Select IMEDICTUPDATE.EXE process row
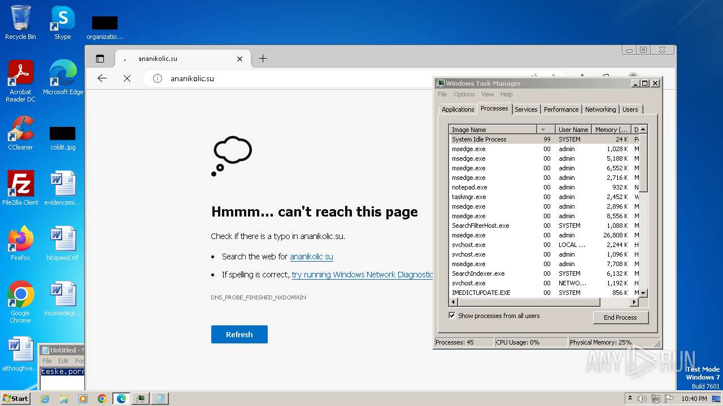723x406 pixels. (x=544, y=293)
